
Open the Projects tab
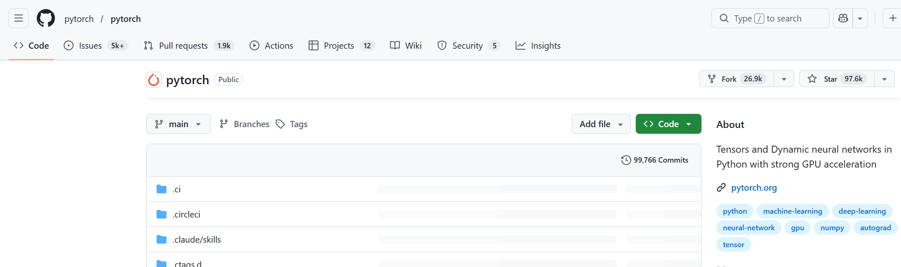point(342,45)
